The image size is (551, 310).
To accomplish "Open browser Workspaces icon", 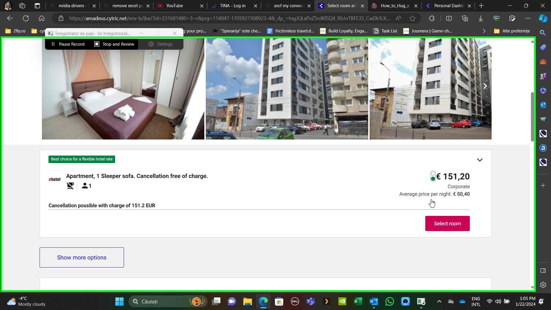I will click(x=22, y=6).
